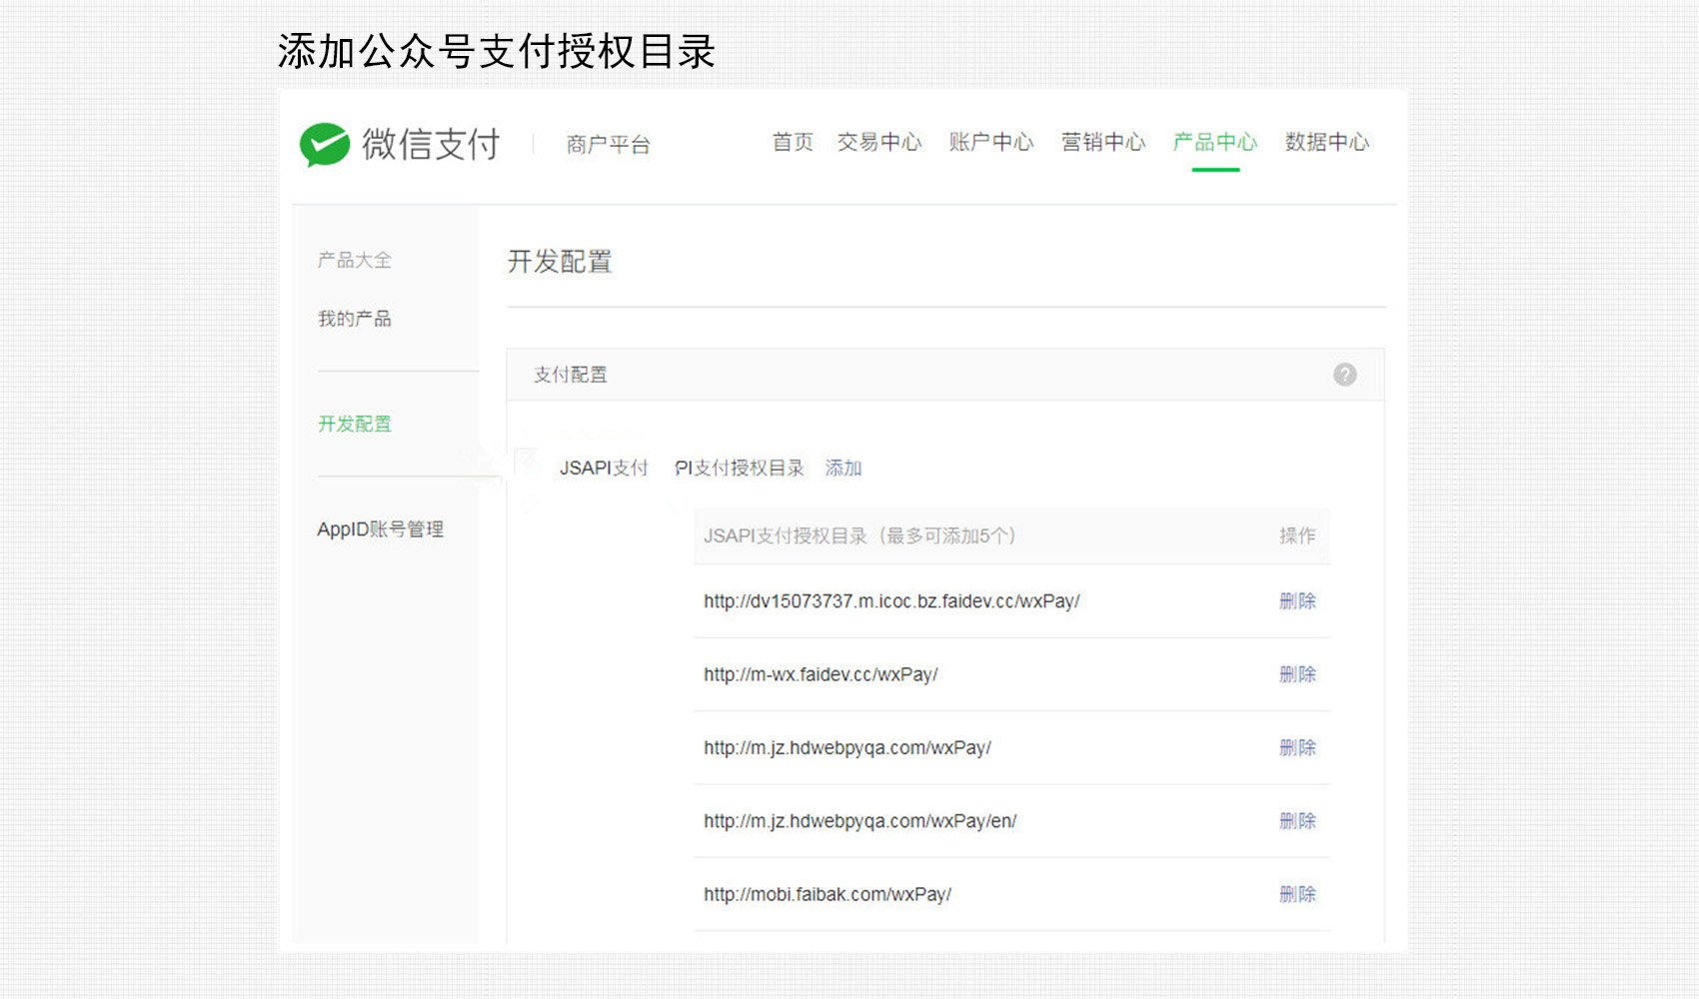
Task: Click URL http://mobi.faibak.com/wxPay/
Action: [x=828, y=894]
